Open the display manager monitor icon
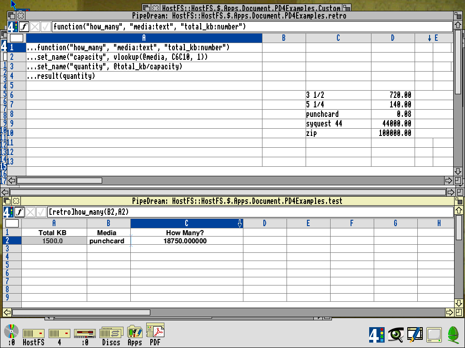Viewport: 465px width, 348px height. coord(434,335)
